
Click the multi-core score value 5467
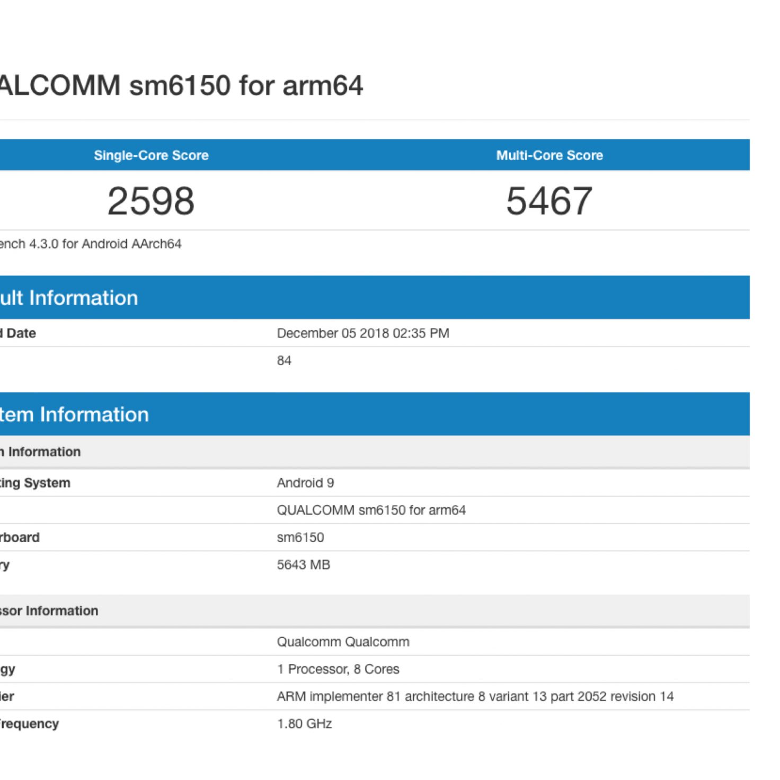coord(549,201)
